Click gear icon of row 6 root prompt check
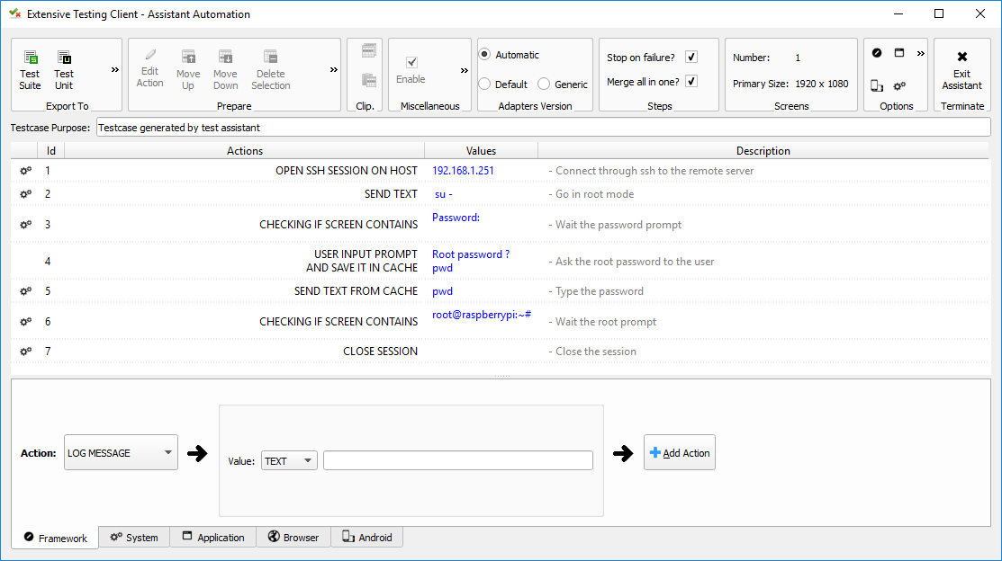This screenshot has height=561, width=1002. 25,322
